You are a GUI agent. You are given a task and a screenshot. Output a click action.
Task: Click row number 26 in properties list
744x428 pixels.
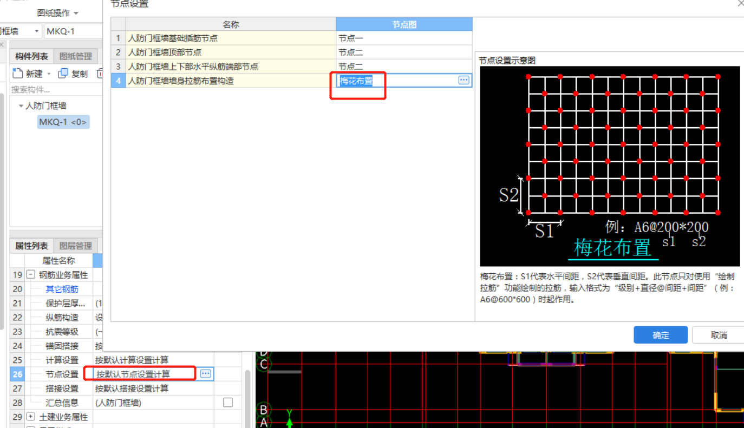tap(17, 374)
